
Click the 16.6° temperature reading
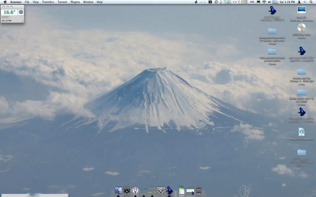(9, 12)
